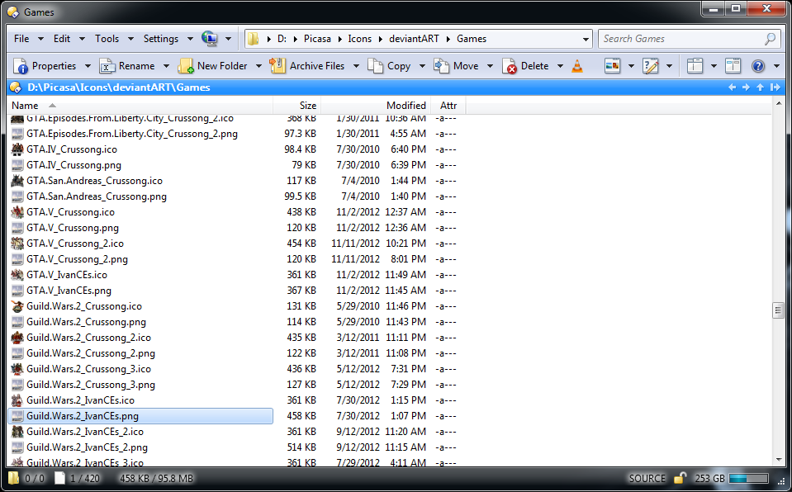The width and height of the screenshot is (792, 492).
Task: Click the scrollbar down arrow
Action: [x=778, y=460]
